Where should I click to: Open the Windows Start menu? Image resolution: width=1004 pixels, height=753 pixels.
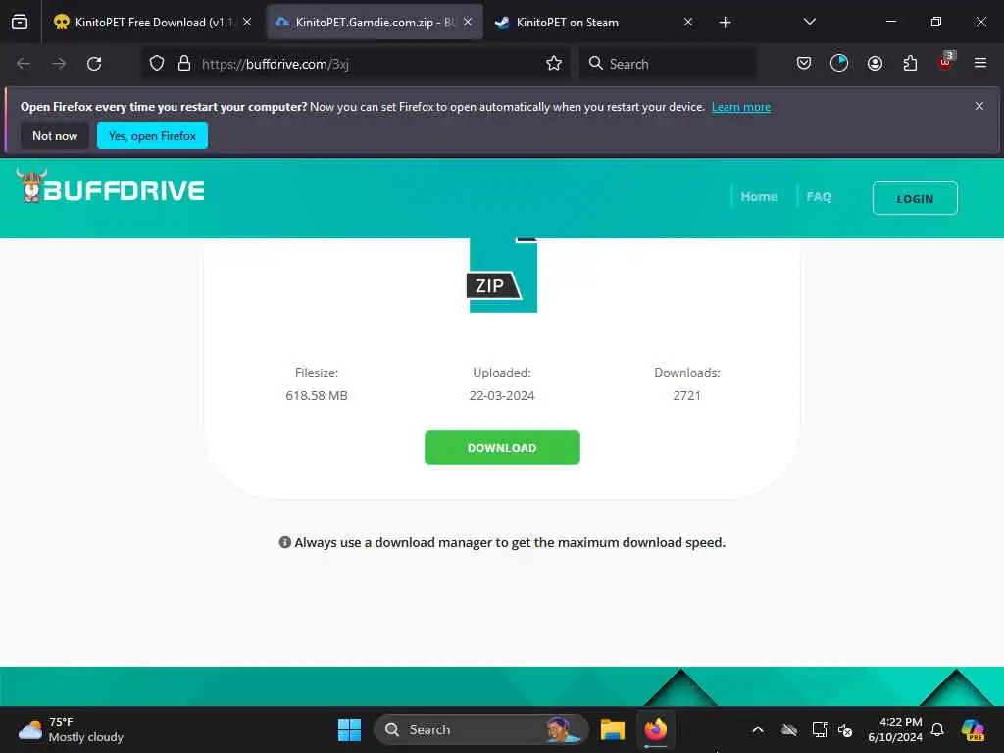pos(350,729)
